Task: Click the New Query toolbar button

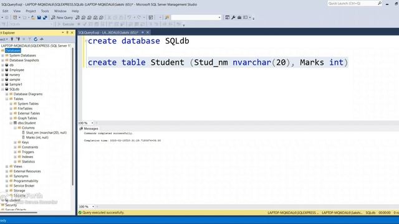Action: click(62, 17)
